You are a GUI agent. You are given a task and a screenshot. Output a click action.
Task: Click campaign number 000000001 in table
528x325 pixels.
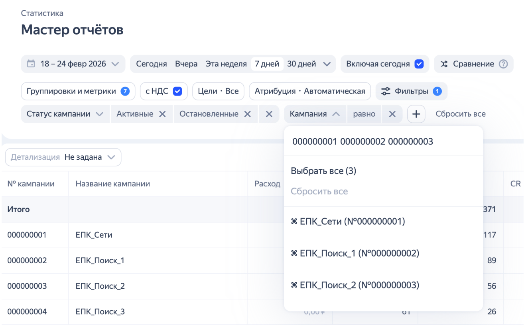pos(27,235)
